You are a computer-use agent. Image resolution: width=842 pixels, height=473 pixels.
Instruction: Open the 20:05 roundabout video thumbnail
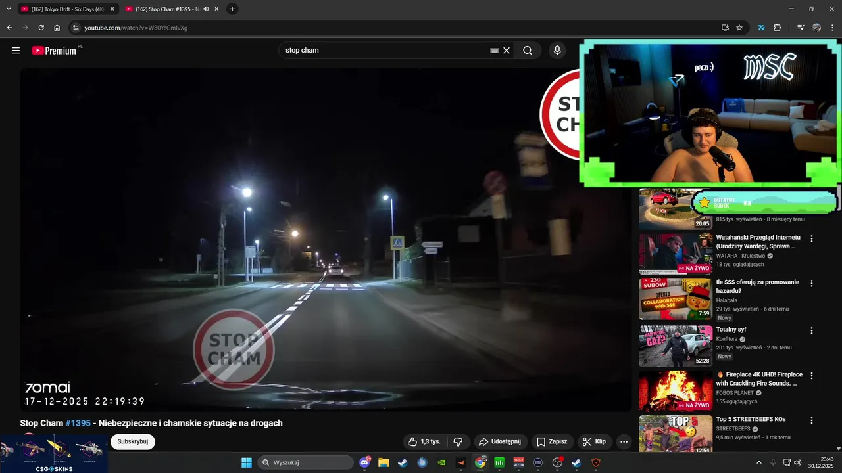tap(676, 209)
